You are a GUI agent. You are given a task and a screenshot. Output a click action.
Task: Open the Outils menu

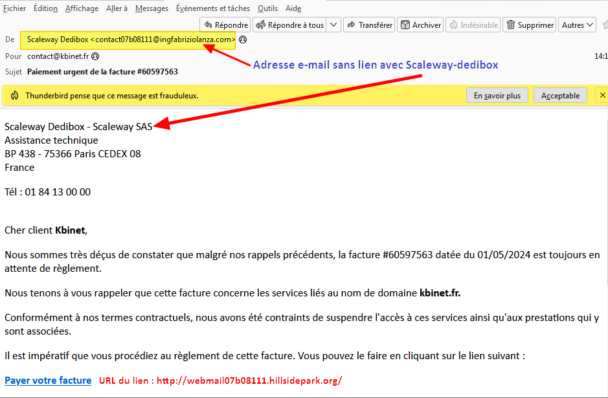(x=267, y=8)
